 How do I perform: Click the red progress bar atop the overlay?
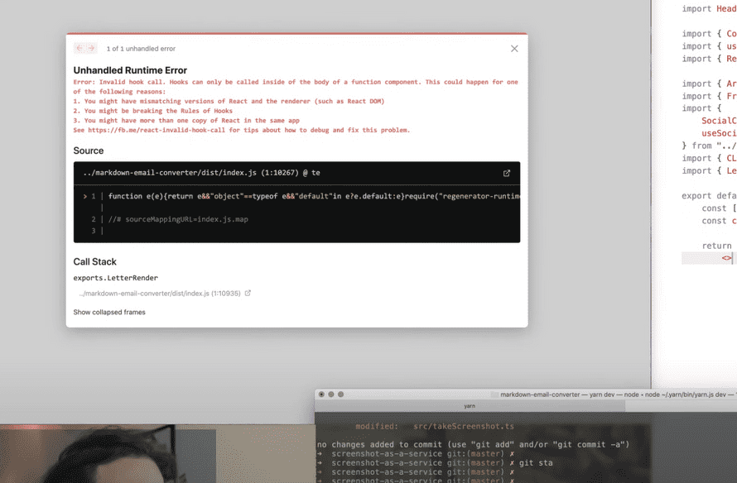pos(296,32)
